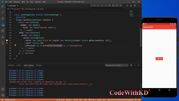The image size is (179, 101).
Task: Open the Run menu
Action: (x=32, y=2)
